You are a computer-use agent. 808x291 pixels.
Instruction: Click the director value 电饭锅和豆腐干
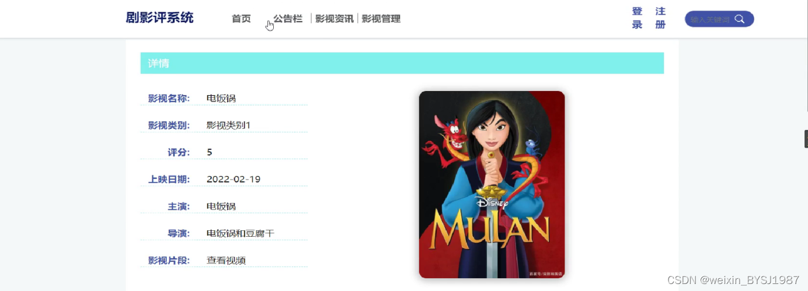tap(241, 233)
